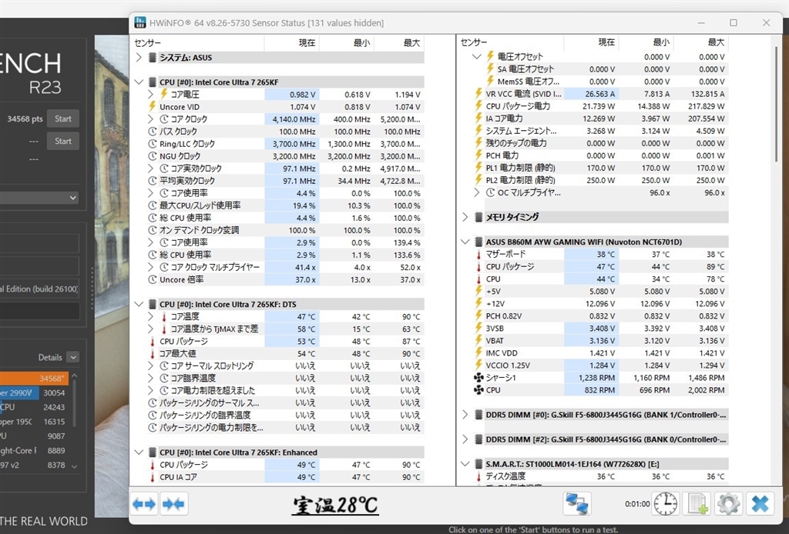This screenshot has height=534, width=789.
Task: Select the オン デマンド クロック変調 row
Action: (285, 230)
